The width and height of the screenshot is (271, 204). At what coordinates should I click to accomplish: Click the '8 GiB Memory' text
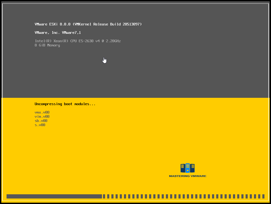tap(47, 45)
